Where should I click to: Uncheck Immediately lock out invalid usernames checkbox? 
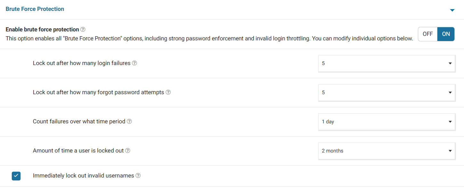(x=16, y=176)
